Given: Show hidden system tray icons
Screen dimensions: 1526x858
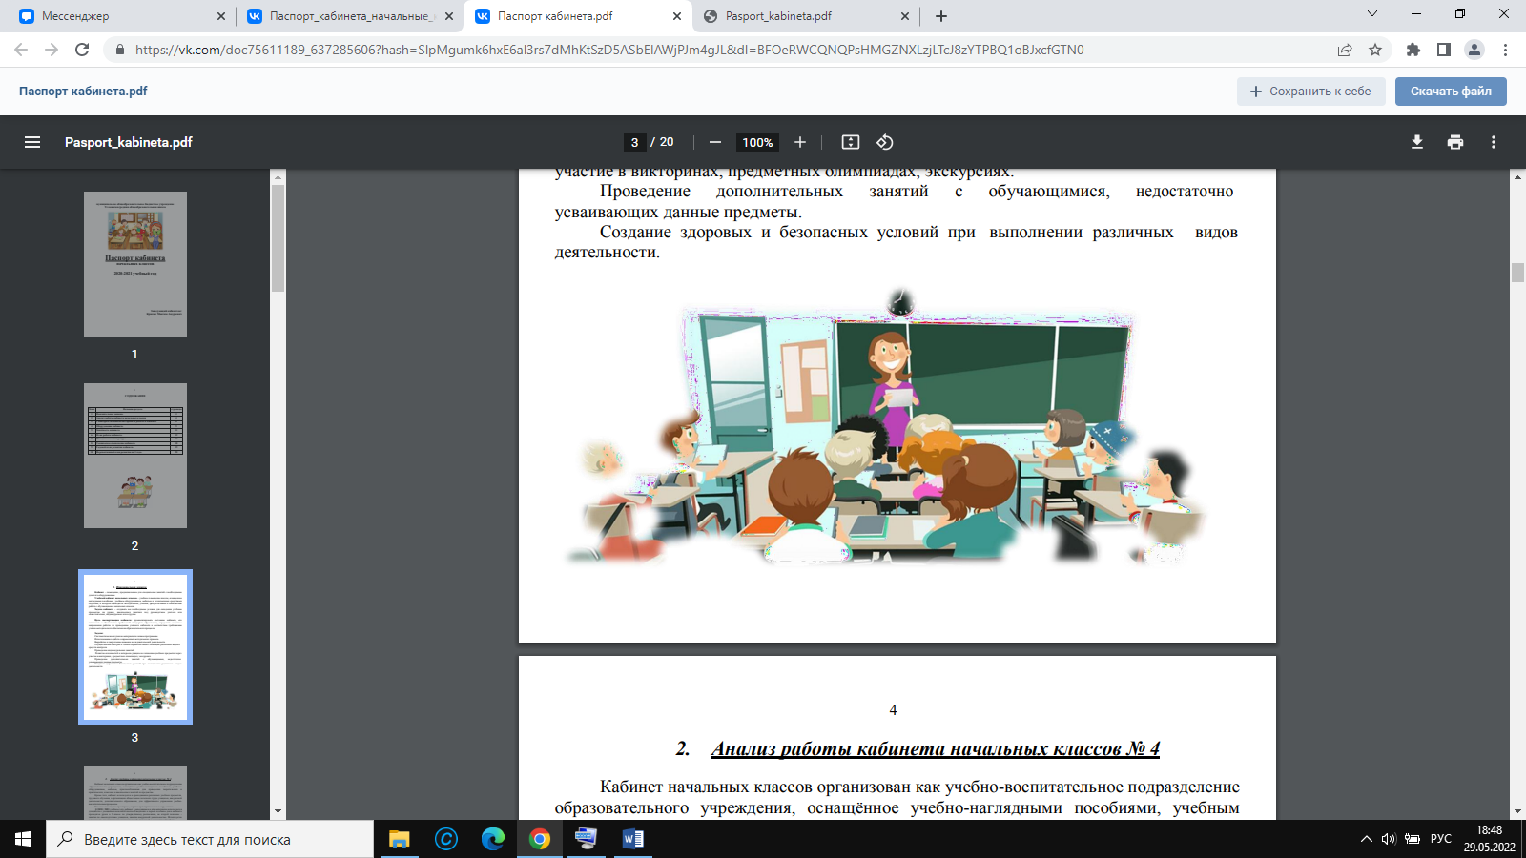Looking at the screenshot, I should (1366, 839).
